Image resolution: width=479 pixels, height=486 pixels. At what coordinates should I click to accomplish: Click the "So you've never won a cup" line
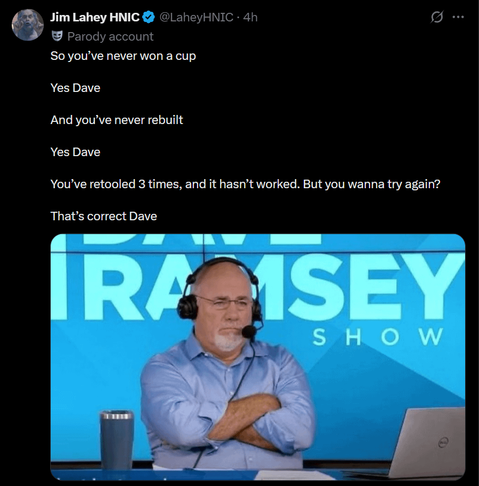click(123, 56)
